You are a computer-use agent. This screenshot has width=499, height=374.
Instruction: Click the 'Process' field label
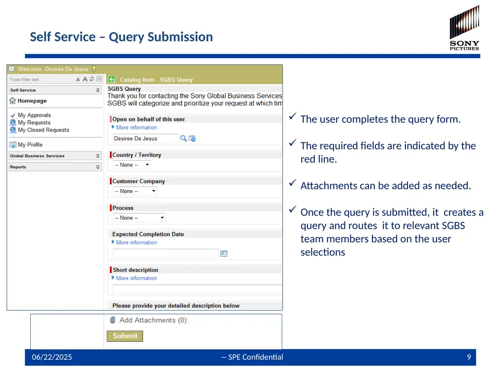[123, 208]
